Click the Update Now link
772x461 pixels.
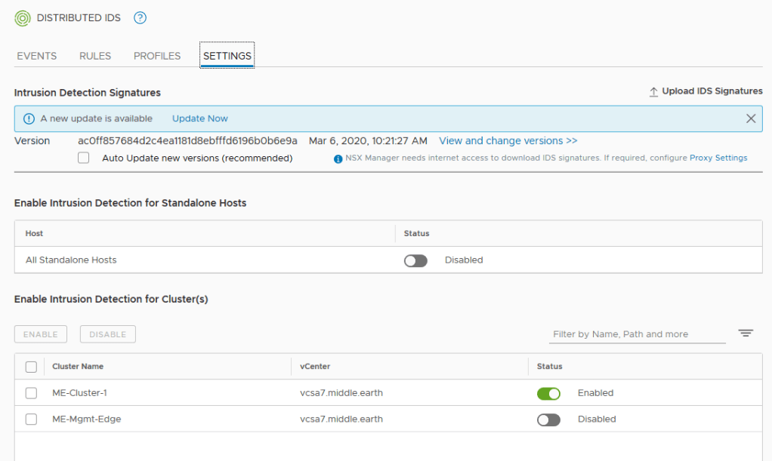pyautogui.click(x=200, y=118)
